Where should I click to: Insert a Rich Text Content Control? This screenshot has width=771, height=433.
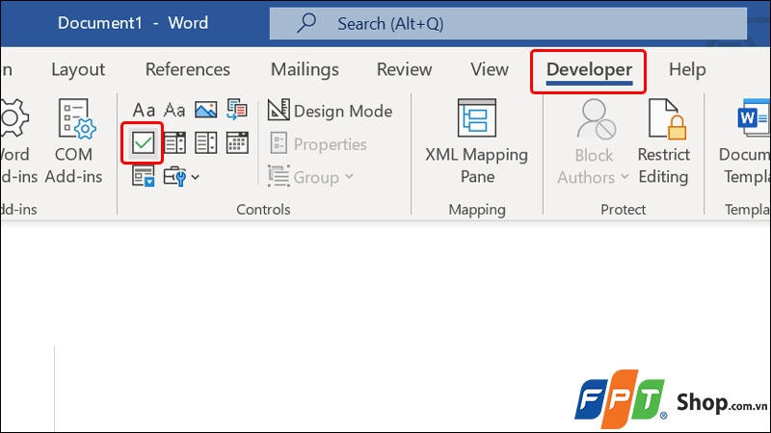click(144, 110)
